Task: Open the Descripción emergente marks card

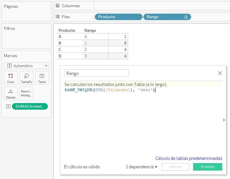Action: [x=27, y=93]
